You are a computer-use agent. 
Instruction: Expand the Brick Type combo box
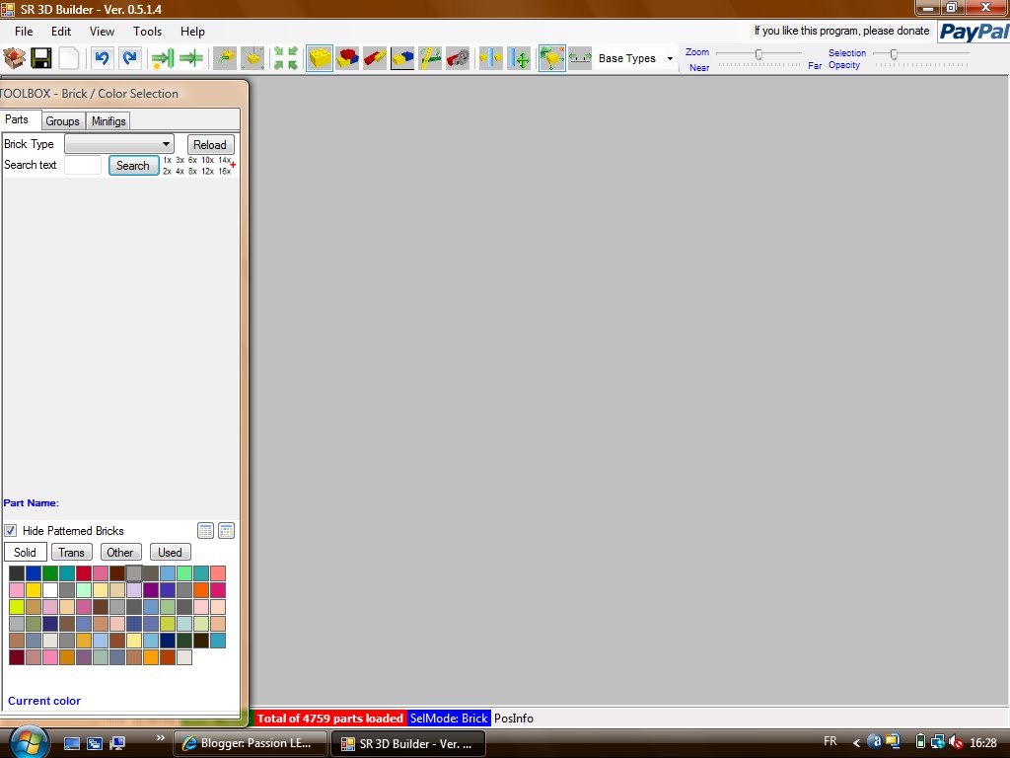[x=119, y=144]
